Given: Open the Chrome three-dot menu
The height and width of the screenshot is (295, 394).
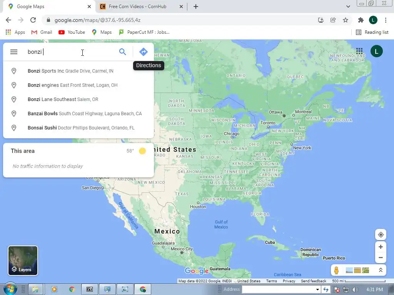Looking at the screenshot, I should click(386, 20).
